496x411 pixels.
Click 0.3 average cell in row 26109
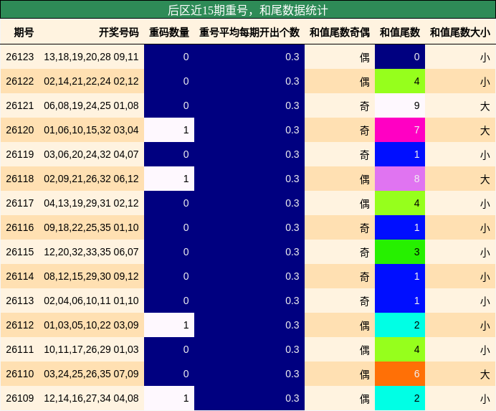tap(249, 398)
